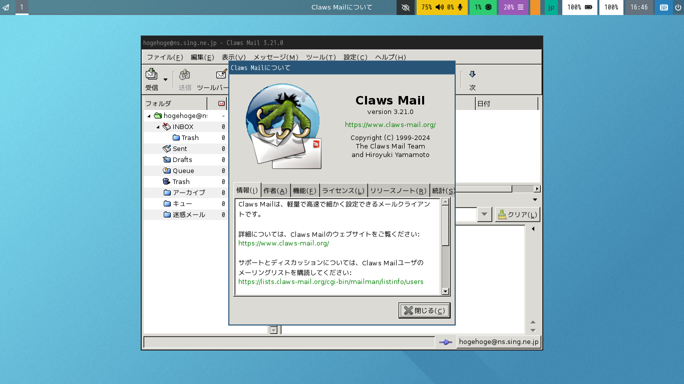This screenshot has height=384, width=684.
Task: Open the mailing list listinfo/users link
Action: 331,282
